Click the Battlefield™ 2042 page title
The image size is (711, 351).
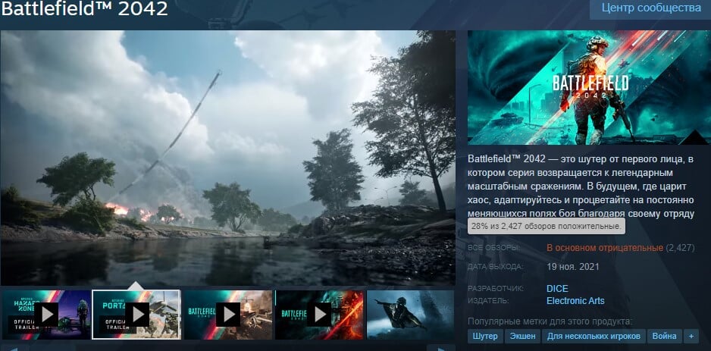(84, 10)
